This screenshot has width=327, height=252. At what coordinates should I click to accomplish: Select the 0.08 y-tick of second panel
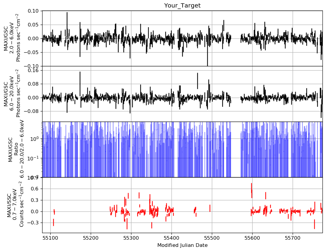point(33,84)
